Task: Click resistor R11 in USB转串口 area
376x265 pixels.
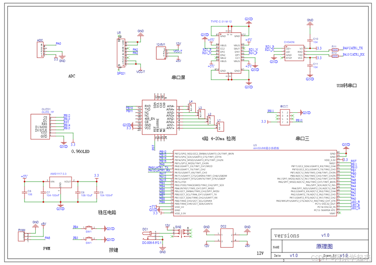Action: click(x=335, y=50)
